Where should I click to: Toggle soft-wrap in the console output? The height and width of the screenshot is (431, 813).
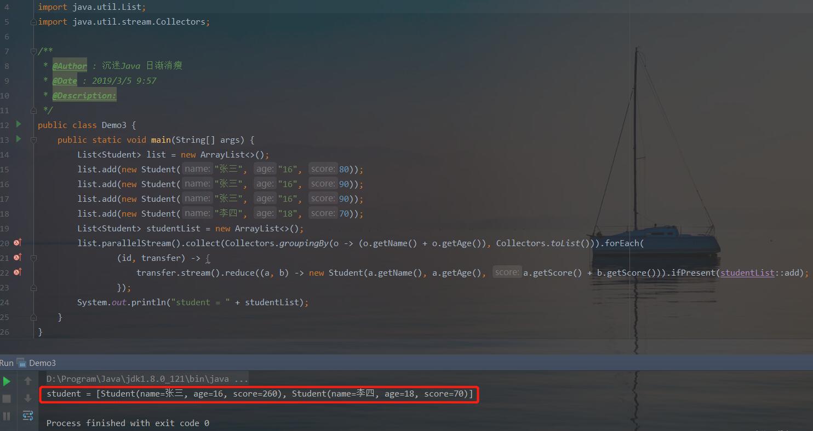pyautogui.click(x=27, y=416)
